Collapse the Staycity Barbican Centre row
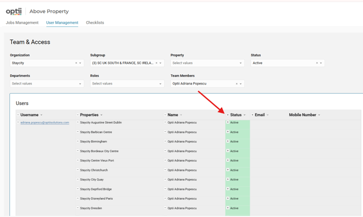This screenshot has height=217, width=363. [78, 132]
